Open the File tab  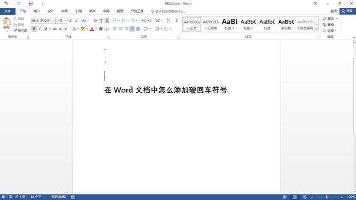tap(7, 11)
